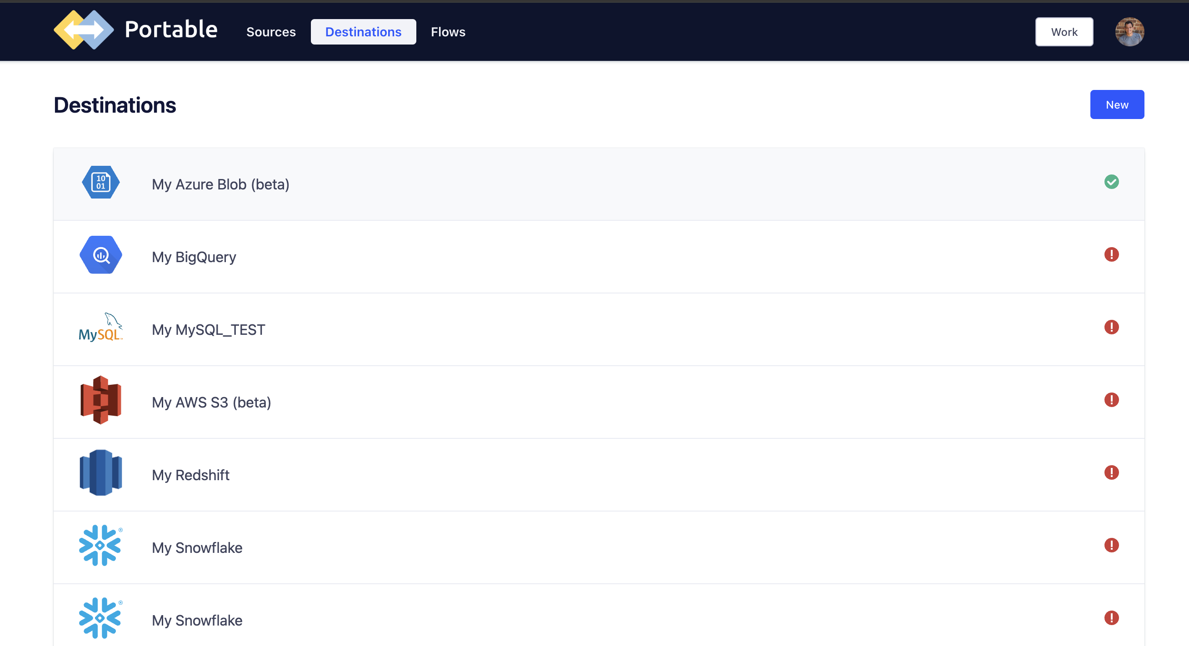Open the My Azure Blob (beta) destination

click(220, 184)
